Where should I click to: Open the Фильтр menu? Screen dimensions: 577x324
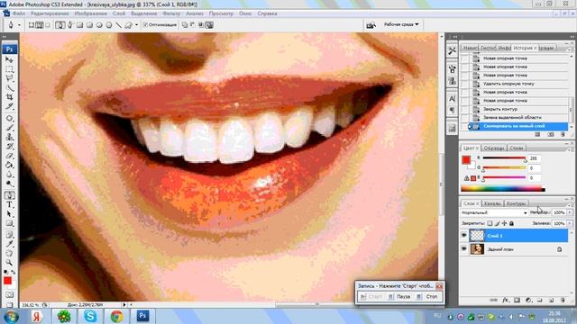171,13
